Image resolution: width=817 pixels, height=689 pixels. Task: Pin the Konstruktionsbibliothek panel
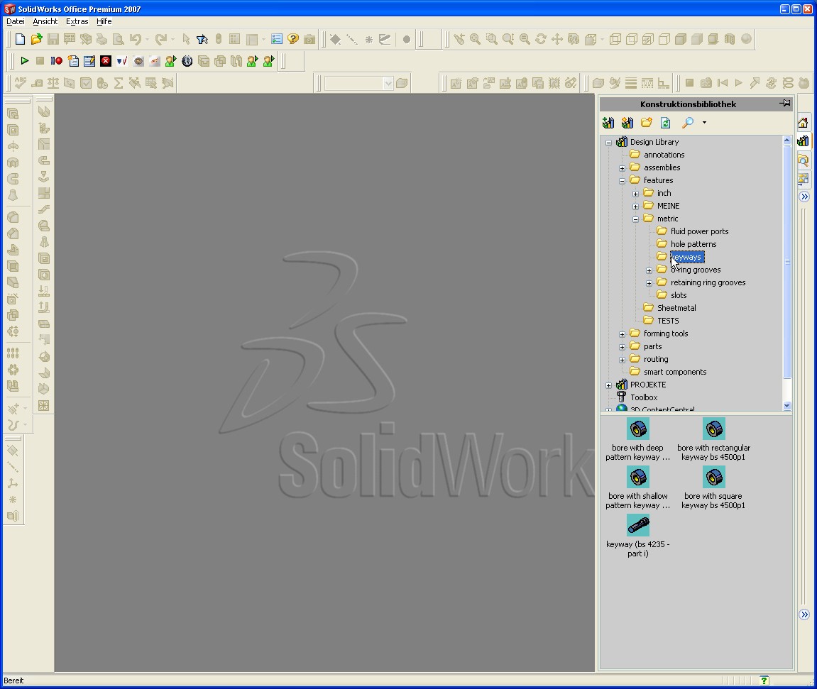coord(784,103)
